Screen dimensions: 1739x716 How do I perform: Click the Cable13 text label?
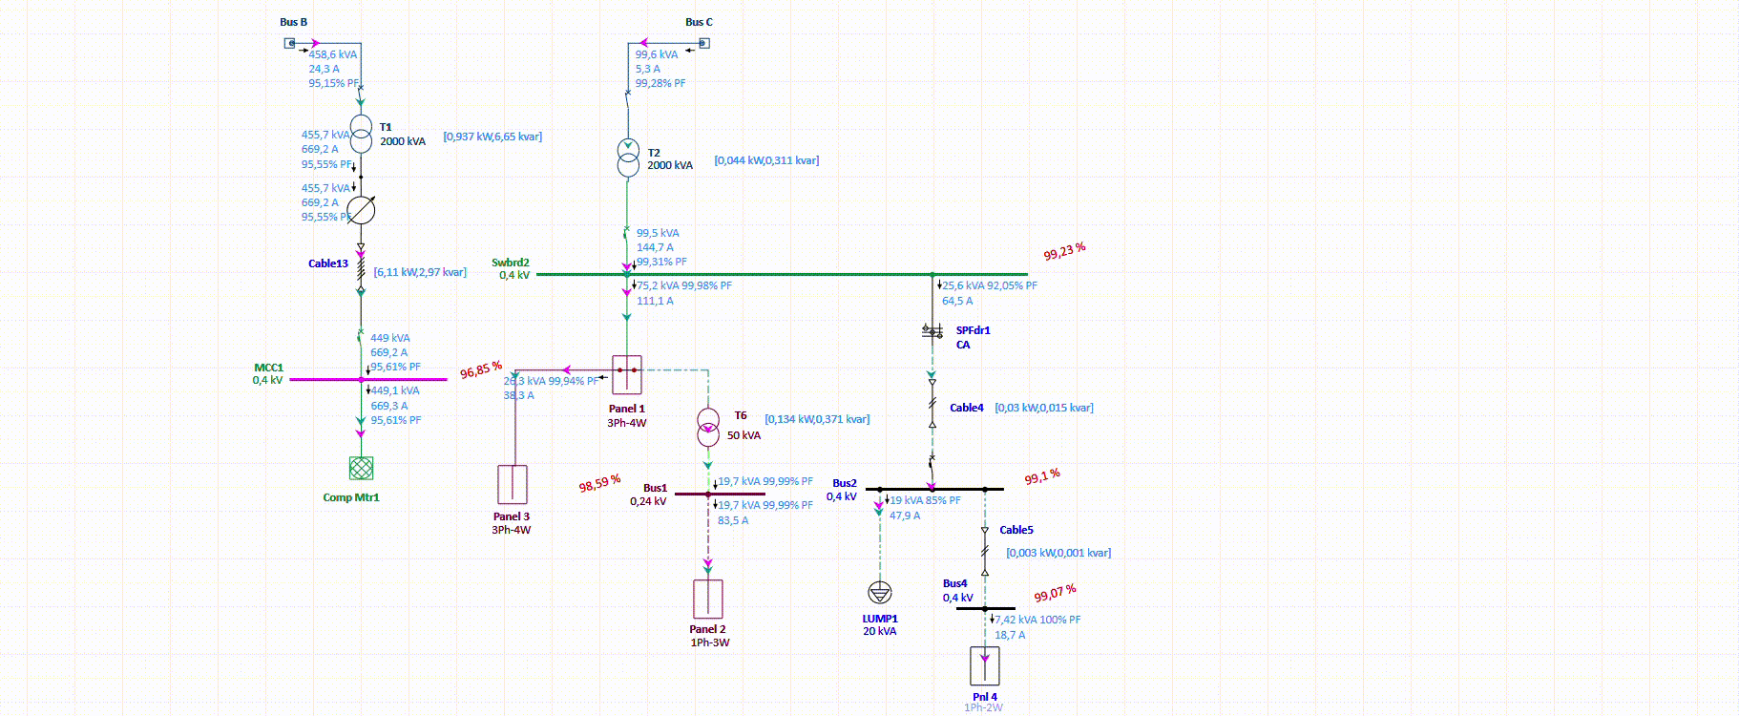point(328,263)
